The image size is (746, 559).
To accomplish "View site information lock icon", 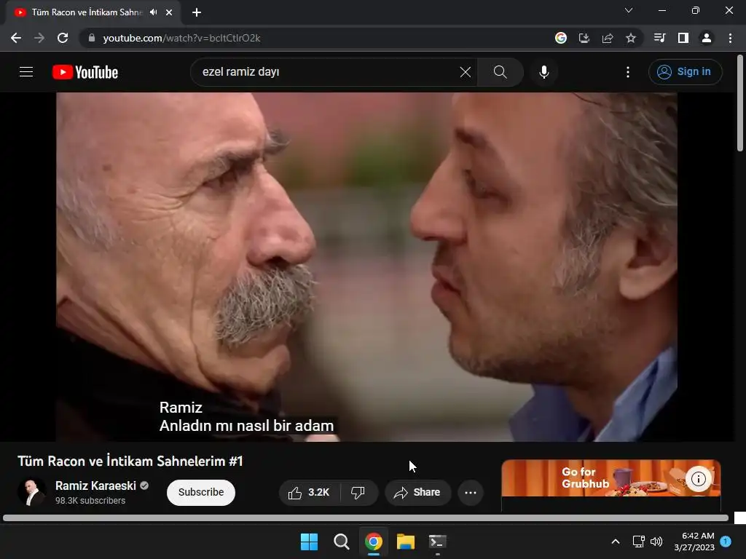I will click(92, 38).
